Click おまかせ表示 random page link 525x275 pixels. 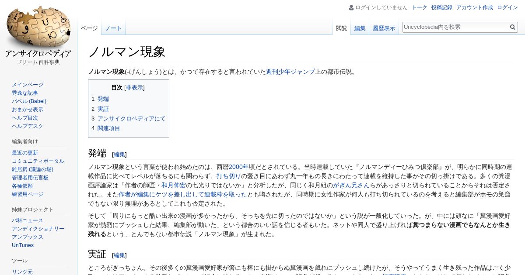28,110
